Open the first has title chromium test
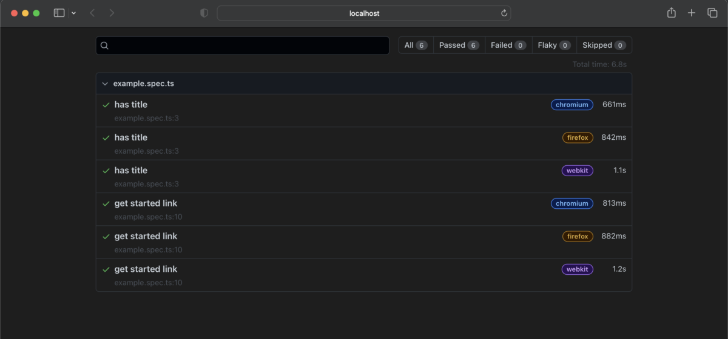This screenshot has height=339, width=728. (x=131, y=105)
